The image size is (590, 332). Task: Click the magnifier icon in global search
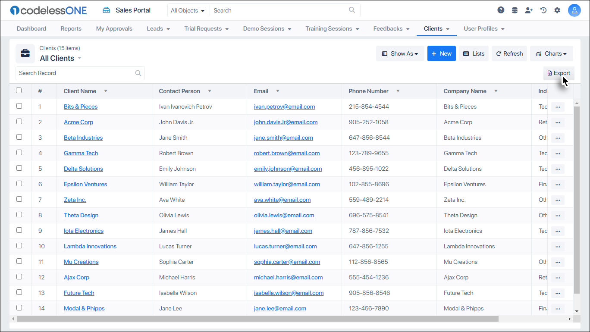click(x=352, y=10)
